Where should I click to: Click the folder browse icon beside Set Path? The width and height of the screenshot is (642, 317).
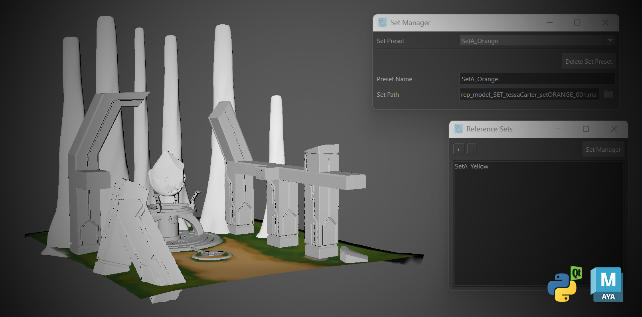pos(608,94)
